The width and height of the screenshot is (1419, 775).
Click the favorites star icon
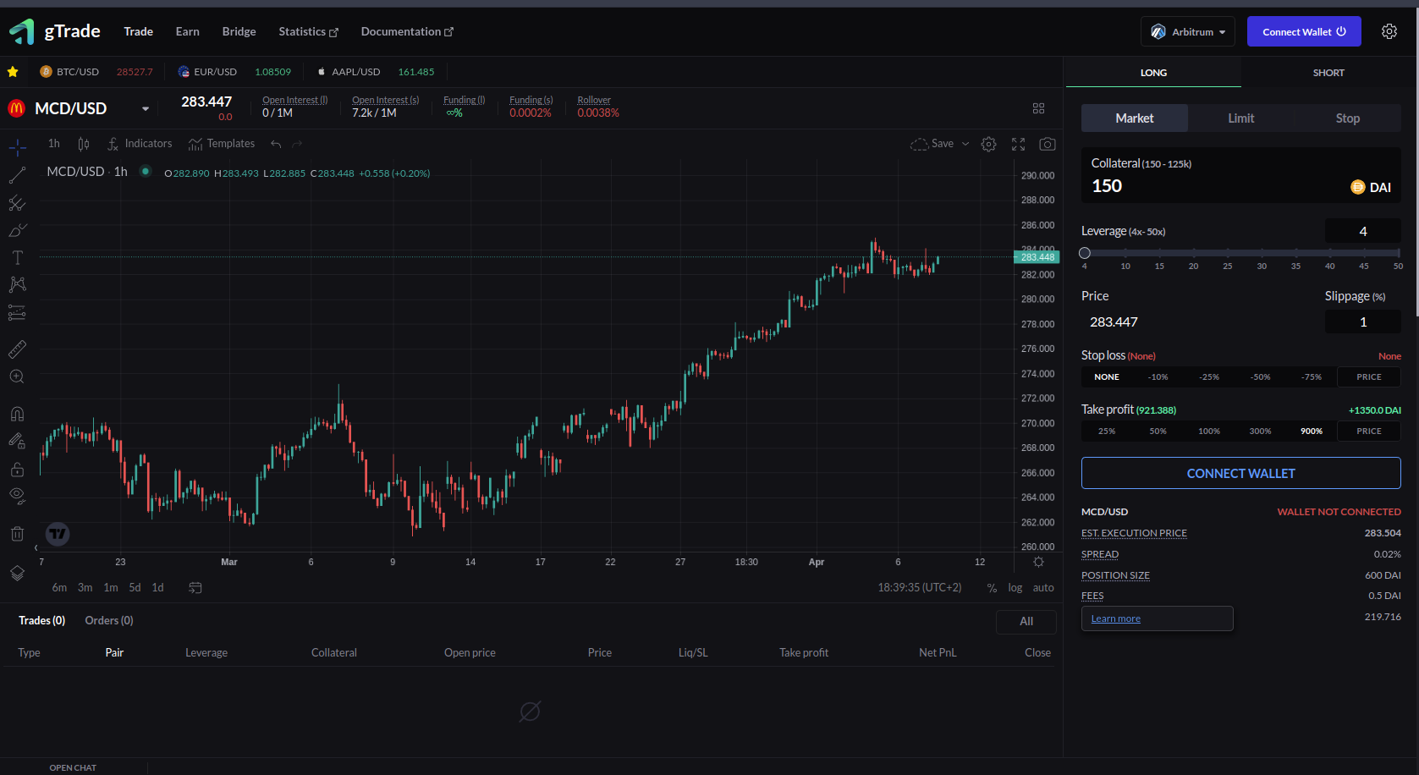pos(13,72)
